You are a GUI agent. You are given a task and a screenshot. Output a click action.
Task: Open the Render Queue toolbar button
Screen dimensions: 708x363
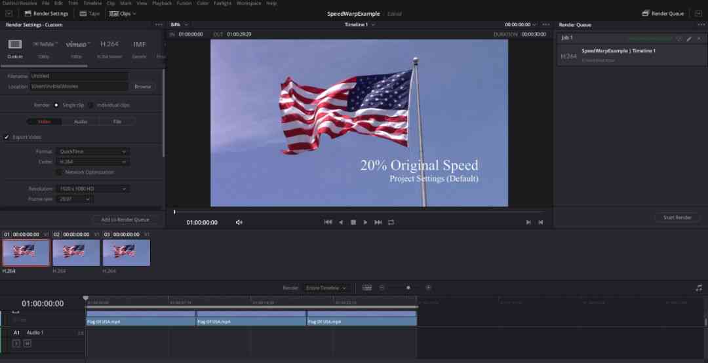(x=663, y=14)
